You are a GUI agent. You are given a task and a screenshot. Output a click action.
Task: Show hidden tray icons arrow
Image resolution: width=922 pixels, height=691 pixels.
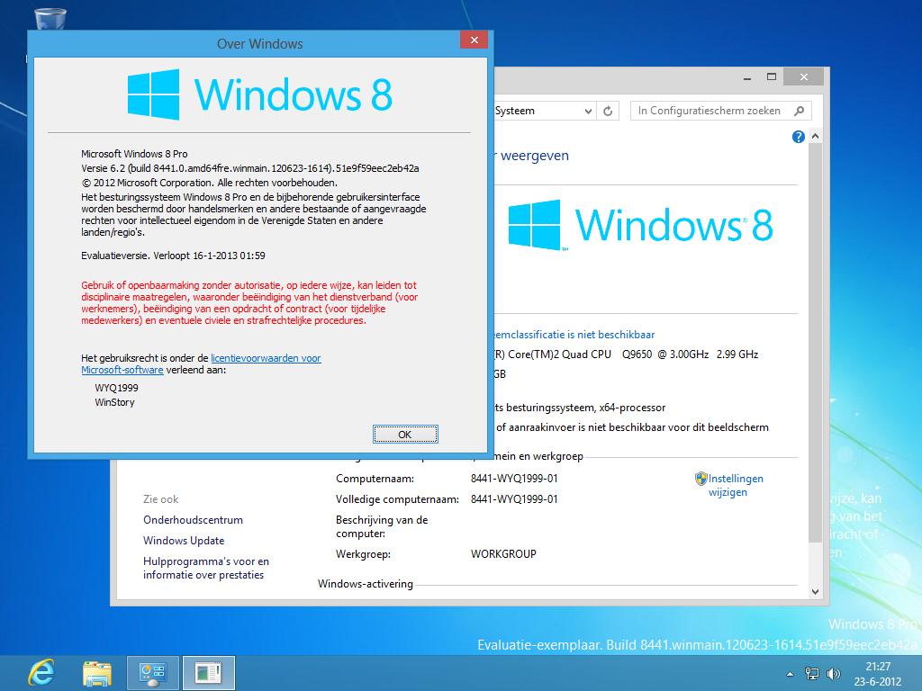pyautogui.click(x=790, y=674)
